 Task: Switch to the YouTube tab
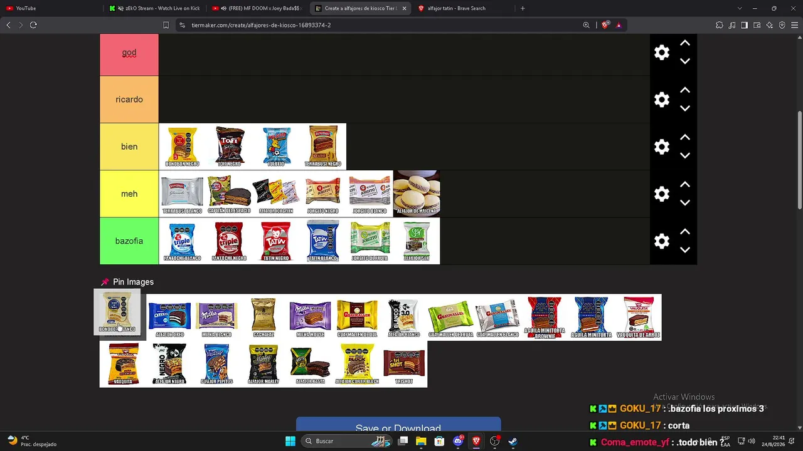(50, 8)
